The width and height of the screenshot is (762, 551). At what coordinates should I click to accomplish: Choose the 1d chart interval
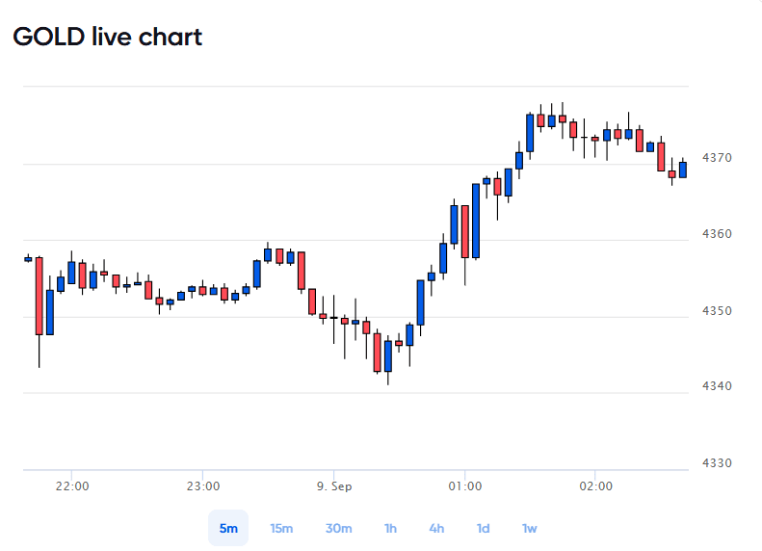[x=483, y=528]
